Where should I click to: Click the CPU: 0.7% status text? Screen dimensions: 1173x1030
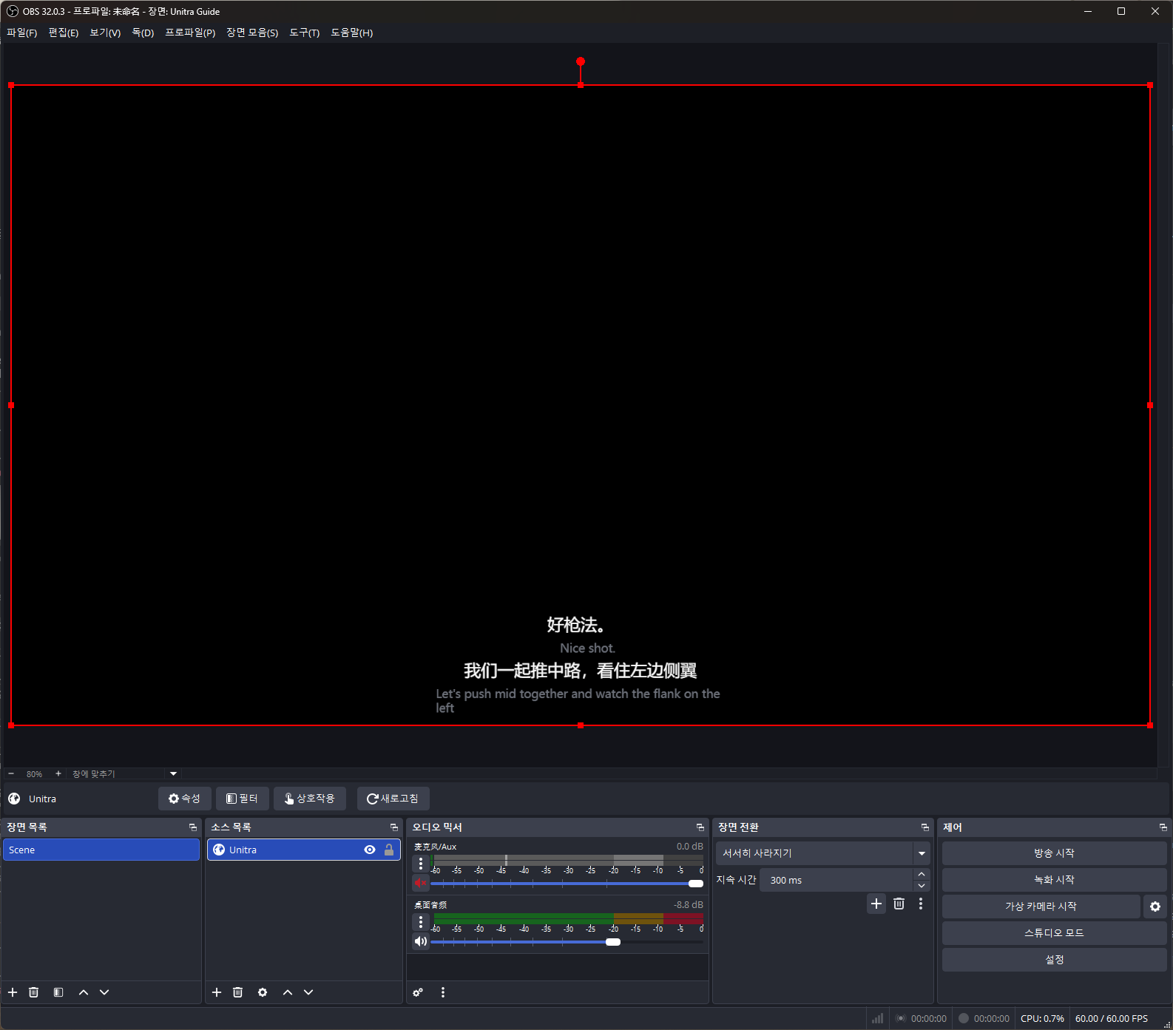coord(1042,1018)
